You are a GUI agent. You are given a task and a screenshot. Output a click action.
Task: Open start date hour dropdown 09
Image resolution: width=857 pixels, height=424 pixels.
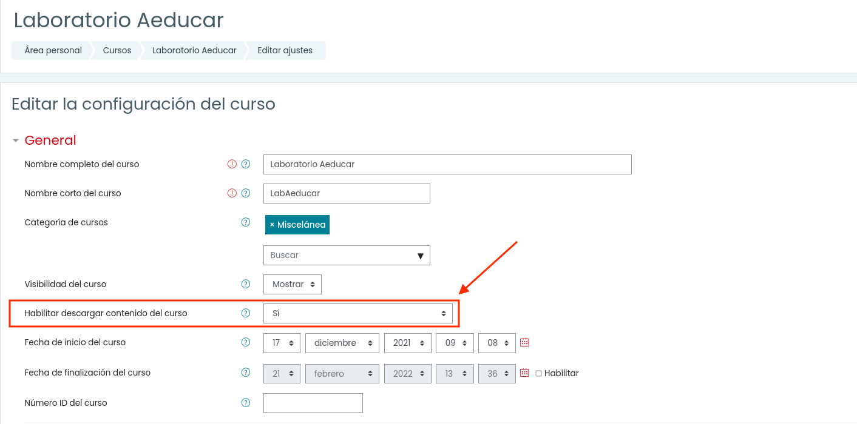click(x=455, y=343)
